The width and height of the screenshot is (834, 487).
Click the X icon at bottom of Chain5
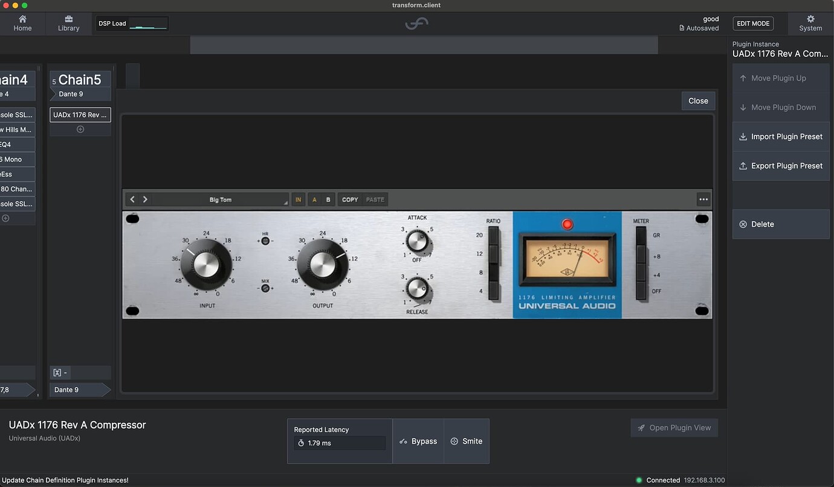pos(57,373)
